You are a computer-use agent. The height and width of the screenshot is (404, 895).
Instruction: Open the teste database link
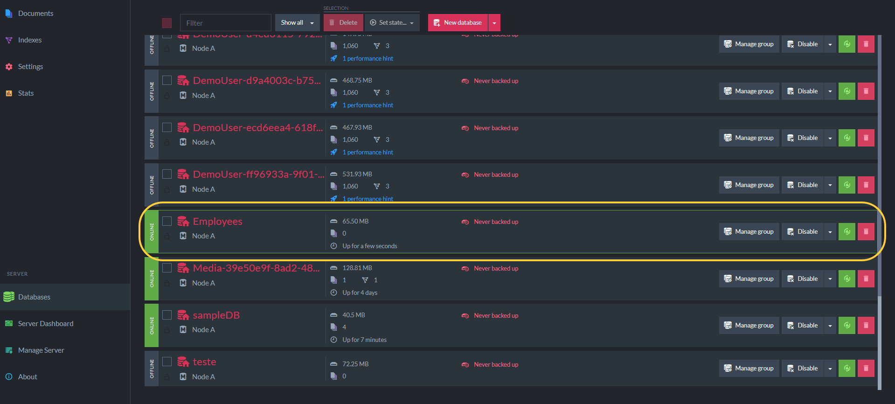tap(205, 362)
